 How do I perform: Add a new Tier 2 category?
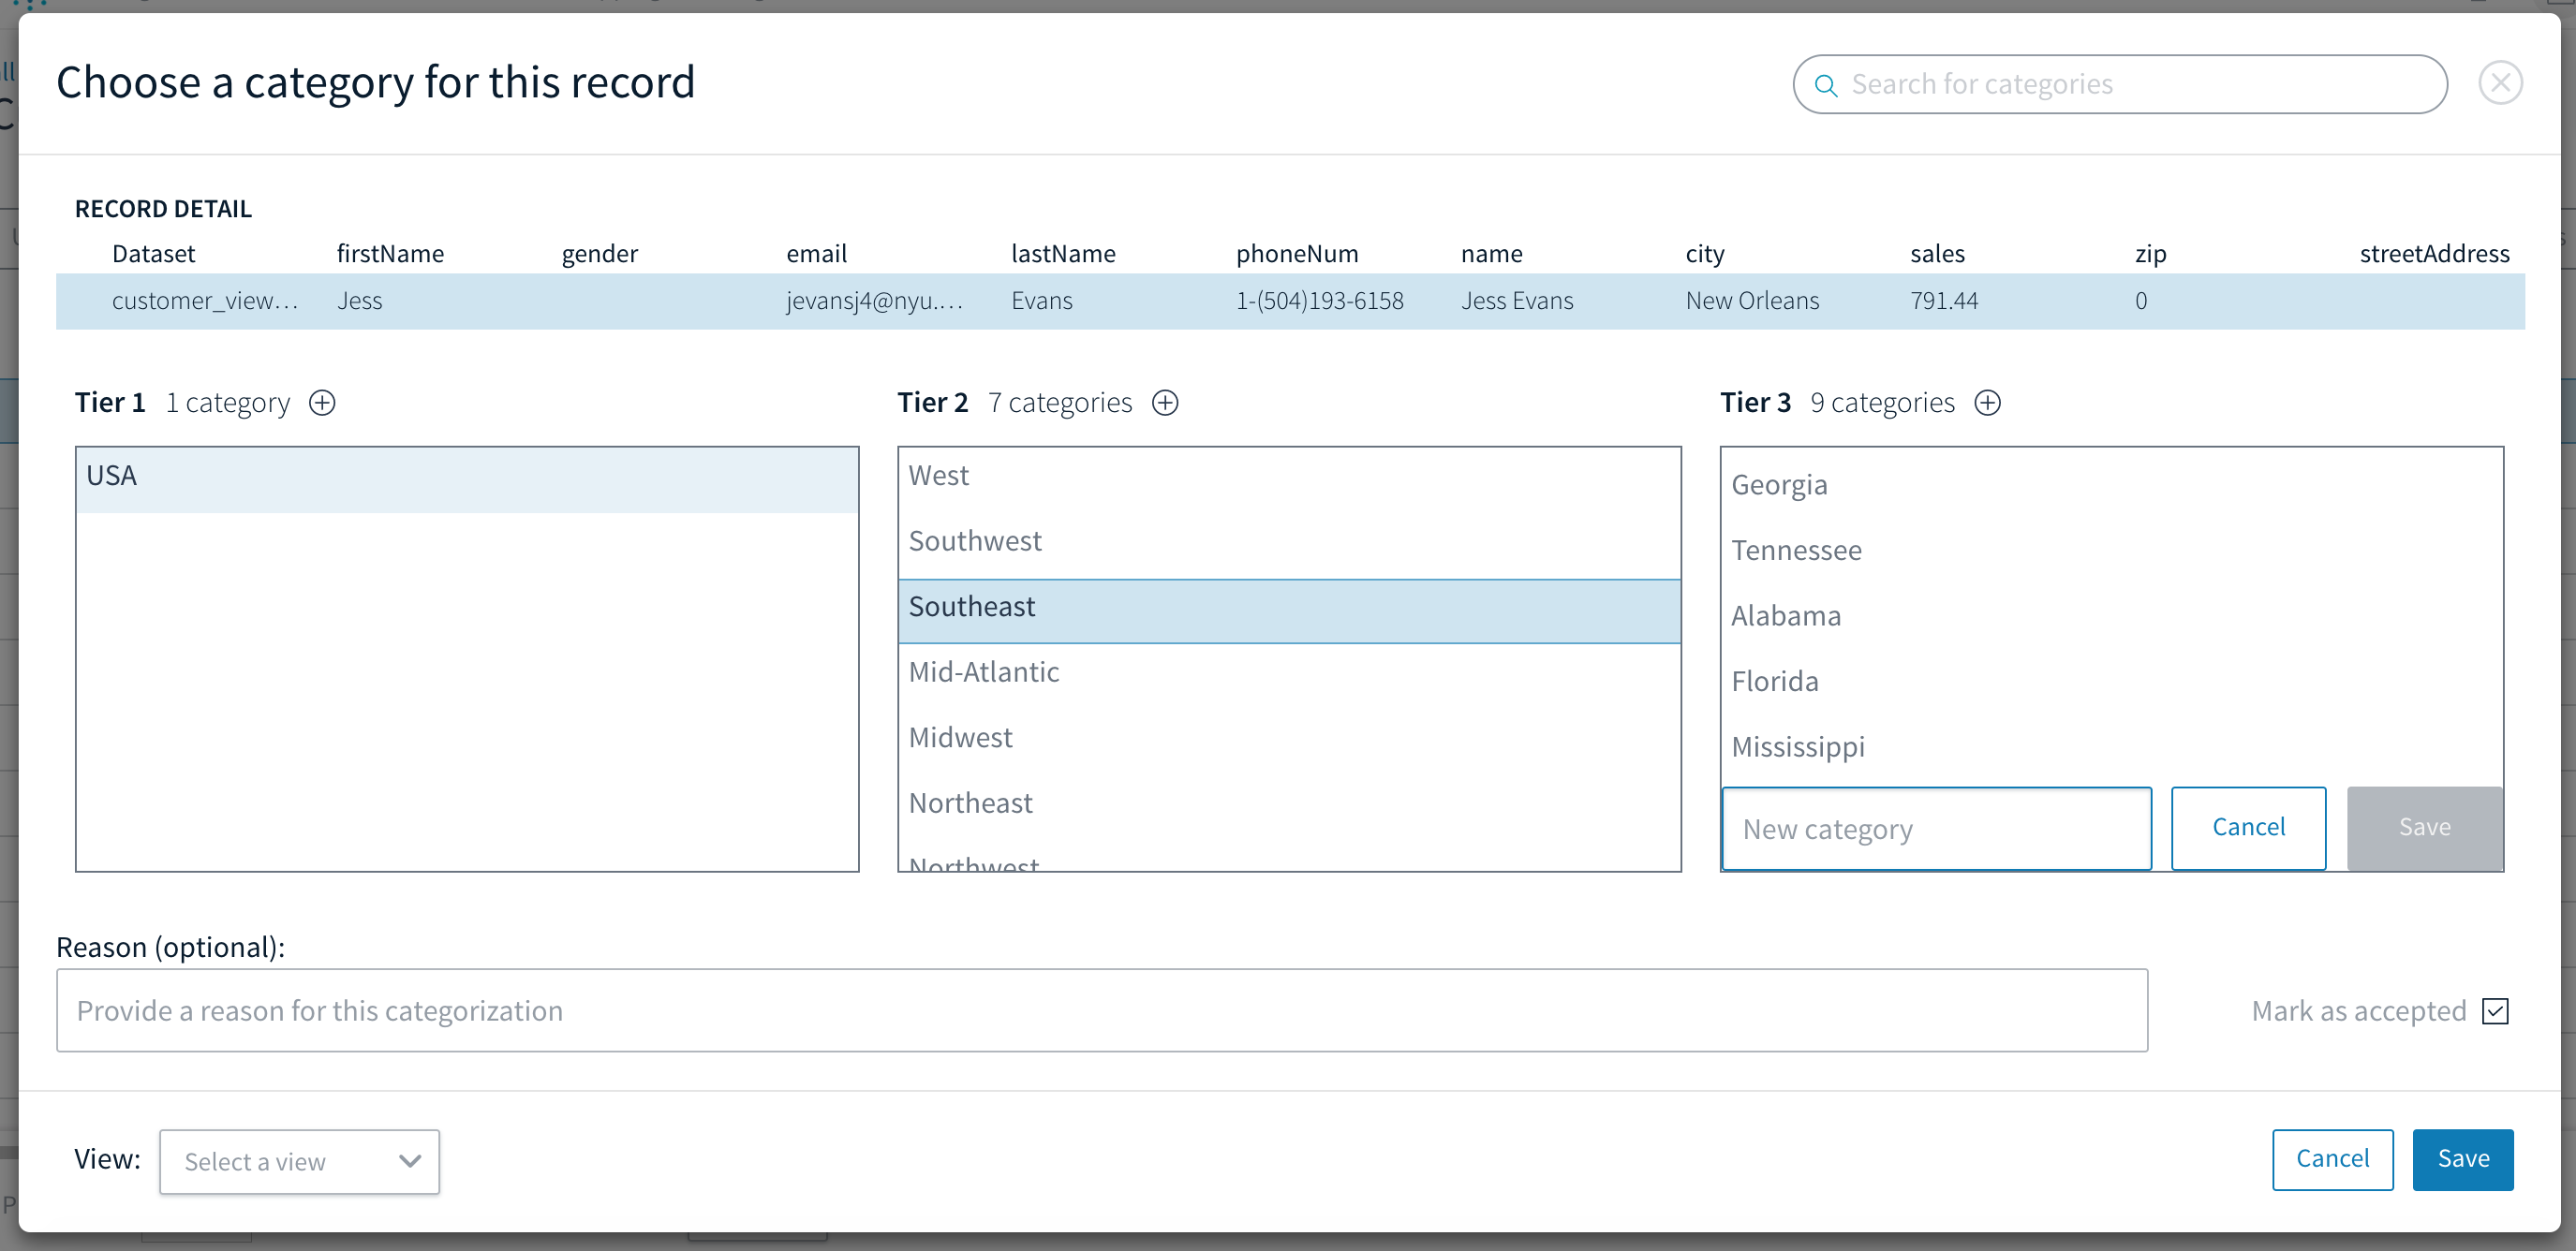pyautogui.click(x=1165, y=403)
